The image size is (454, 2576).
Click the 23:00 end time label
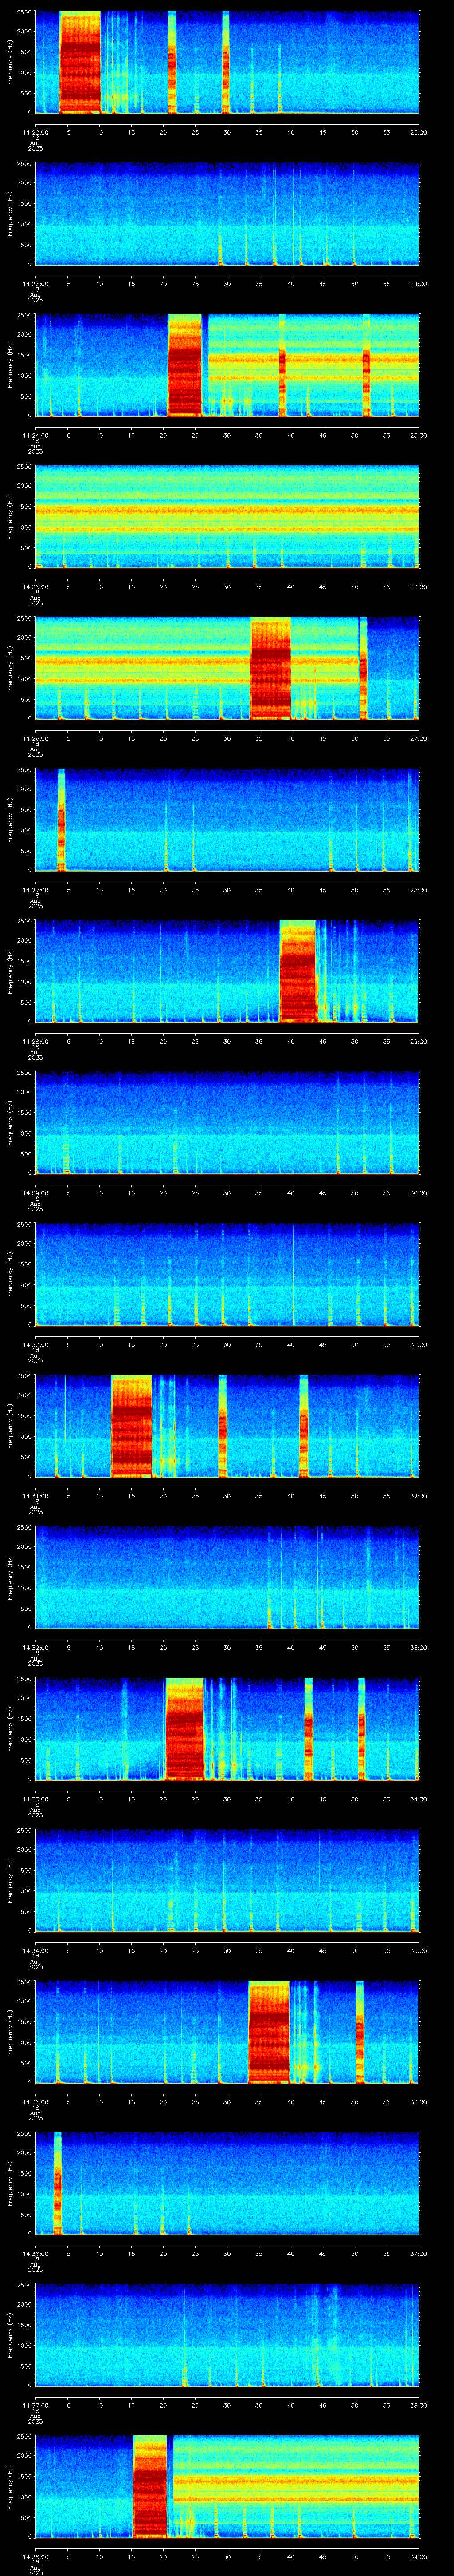tap(418, 132)
